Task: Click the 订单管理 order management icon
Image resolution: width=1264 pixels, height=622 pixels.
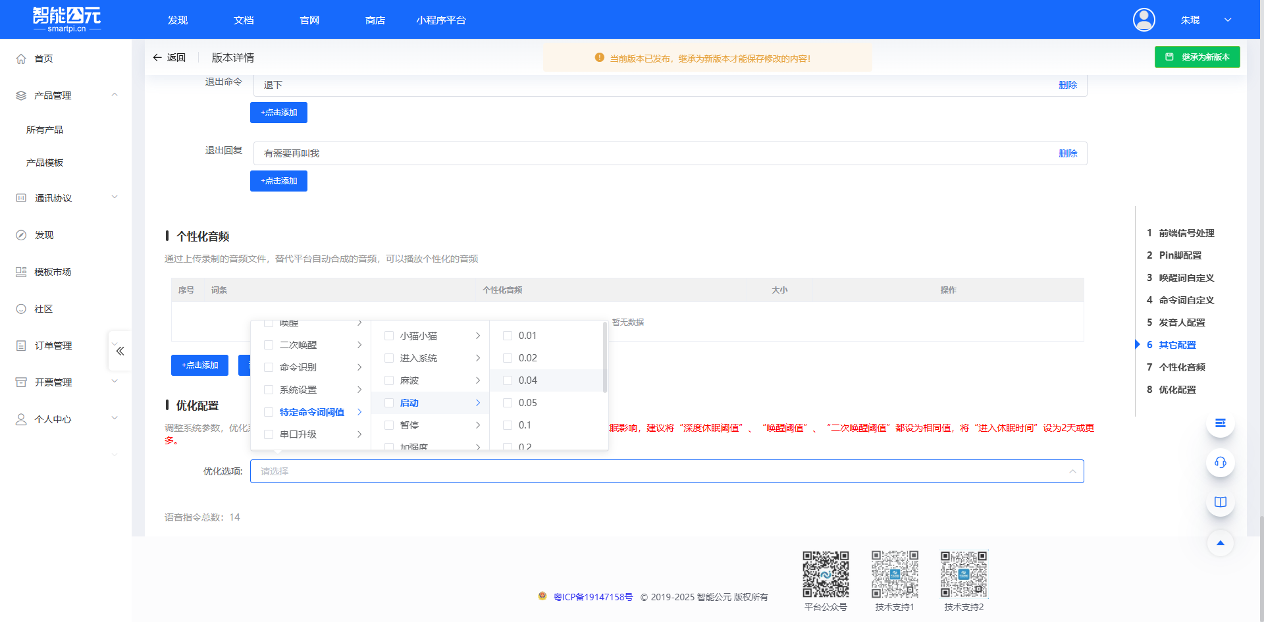Action: (x=20, y=345)
